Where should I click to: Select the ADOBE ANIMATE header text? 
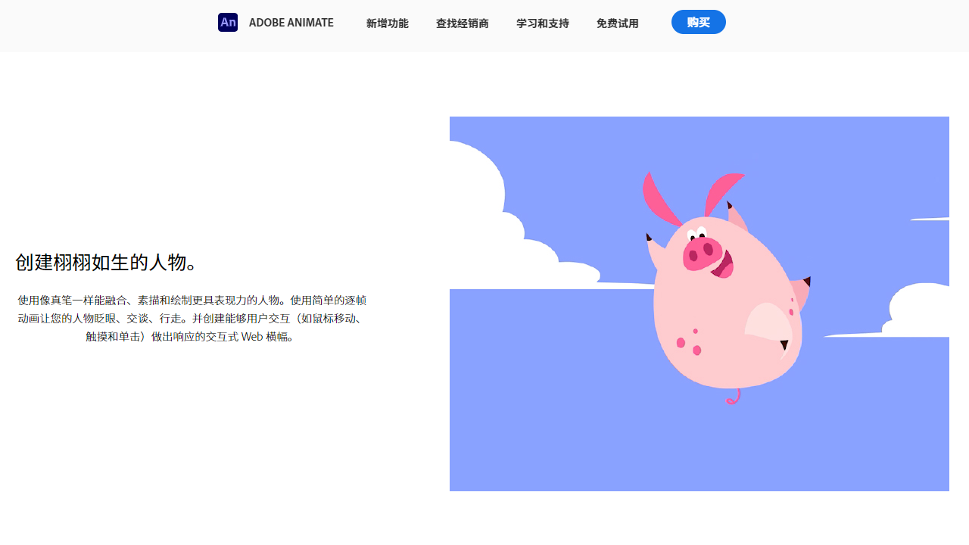click(291, 23)
